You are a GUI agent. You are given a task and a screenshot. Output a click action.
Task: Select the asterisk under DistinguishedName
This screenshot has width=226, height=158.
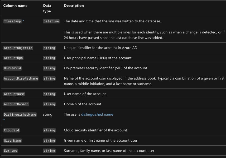point(4,120)
